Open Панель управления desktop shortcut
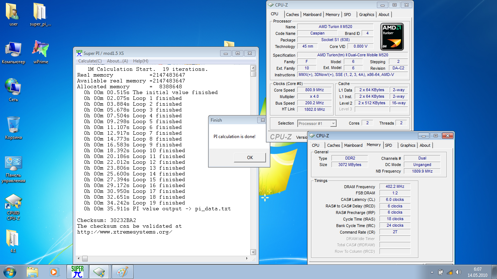The width and height of the screenshot is (497, 279). coord(13,169)
